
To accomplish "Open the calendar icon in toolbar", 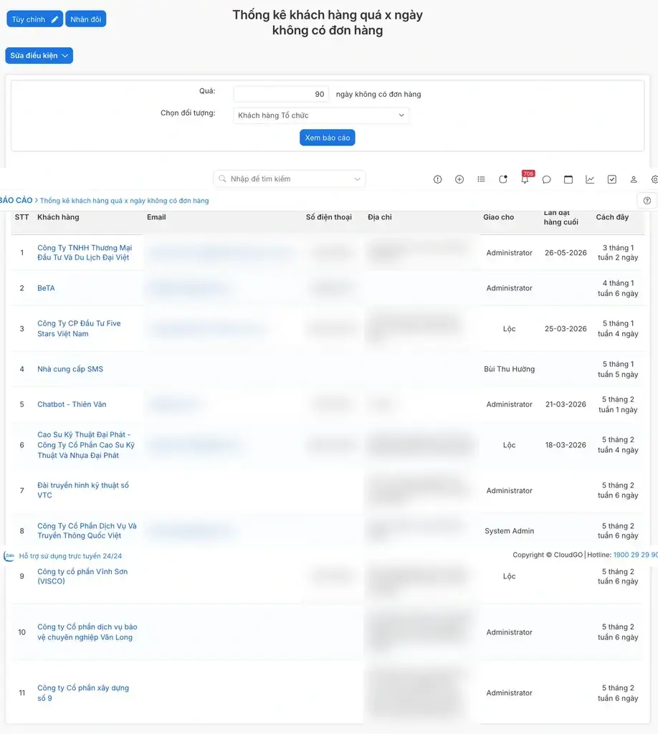I will [568, 179].
